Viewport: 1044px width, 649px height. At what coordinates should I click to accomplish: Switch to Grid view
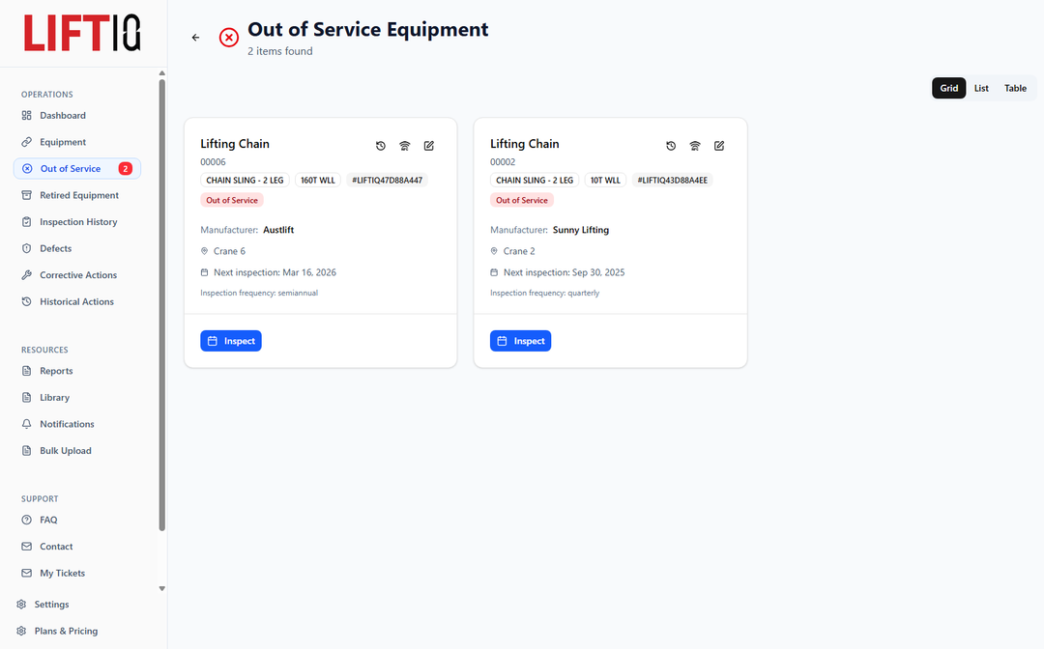coord(948,88)
